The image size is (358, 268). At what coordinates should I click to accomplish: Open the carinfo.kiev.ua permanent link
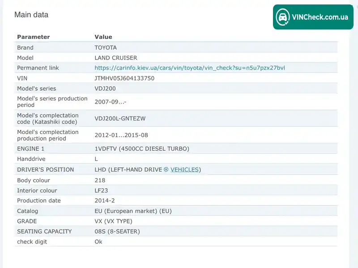coord(190,68)
